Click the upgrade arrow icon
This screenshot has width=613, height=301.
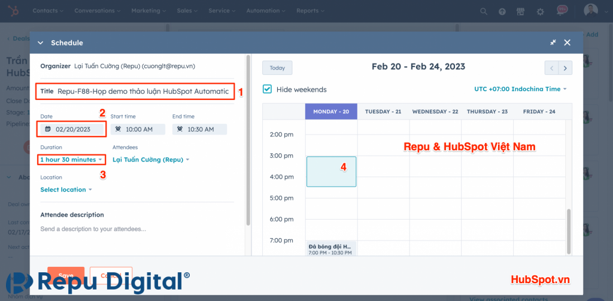(x=502, y=12)
